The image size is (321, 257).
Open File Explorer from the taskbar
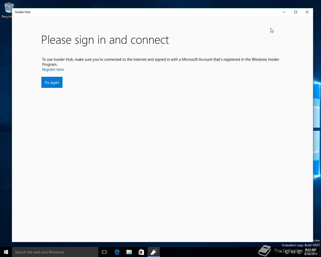pos(129,252)
